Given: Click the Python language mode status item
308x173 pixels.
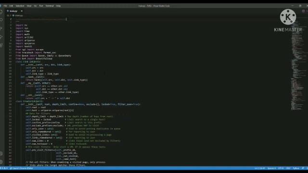Looking at the screenshot, I should [x=296, y=168].
